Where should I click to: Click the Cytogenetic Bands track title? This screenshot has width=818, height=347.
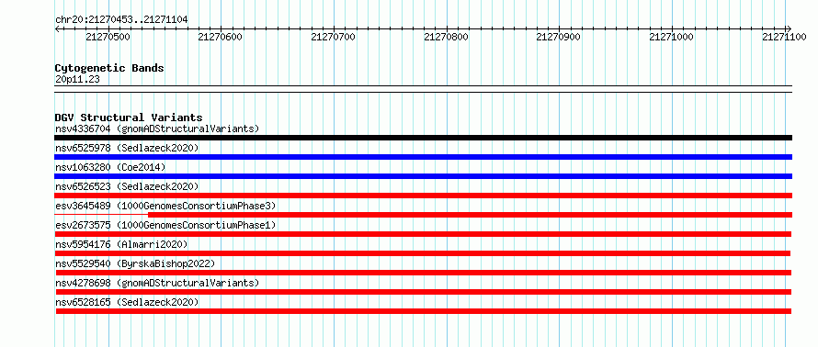click(x=109, y=68)
